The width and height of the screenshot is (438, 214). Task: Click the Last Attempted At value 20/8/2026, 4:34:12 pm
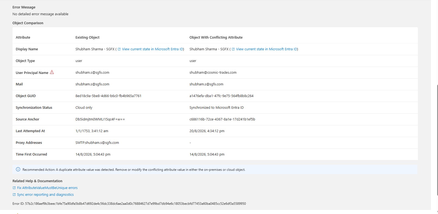tap(207, 131)
